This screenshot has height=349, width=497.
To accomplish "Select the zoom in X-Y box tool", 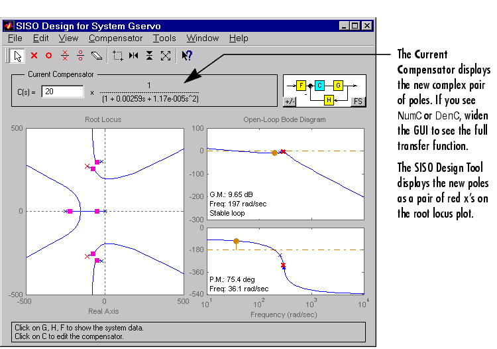I will pos(118,56).
